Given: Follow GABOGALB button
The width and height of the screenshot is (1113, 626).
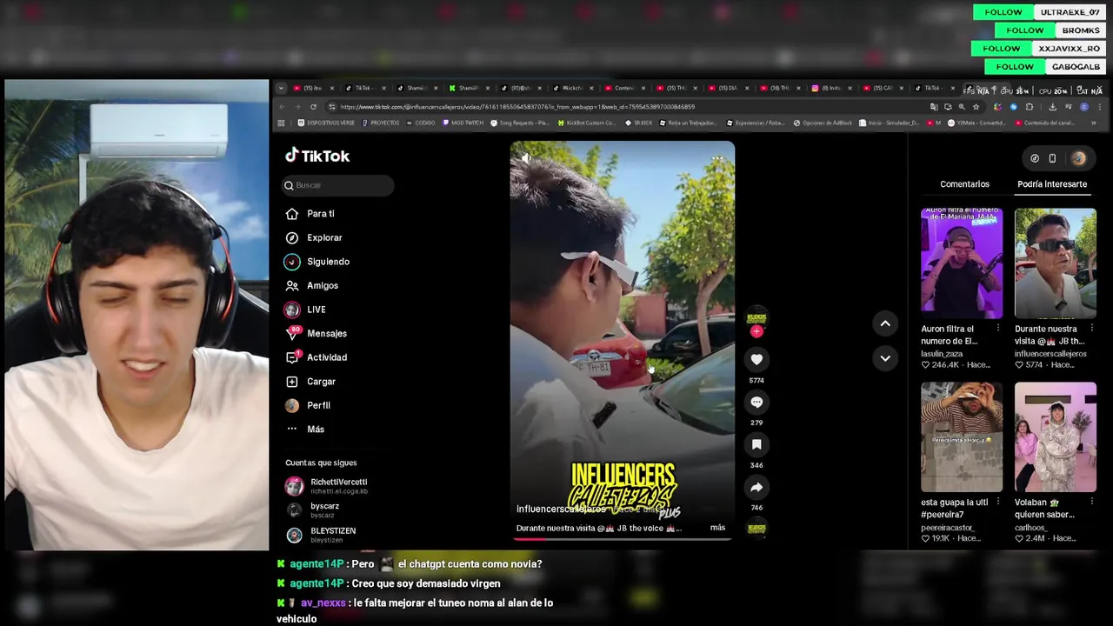Looking at the screenshot, I should (x=1015, y=67).
